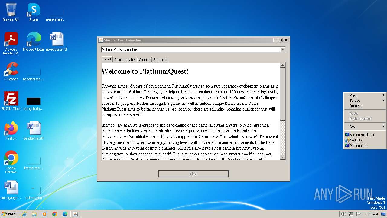Viewport: 387px width, 218px height.
Task: Open Windows Media Player from the taskbar
Action: [x=44, y=214]
